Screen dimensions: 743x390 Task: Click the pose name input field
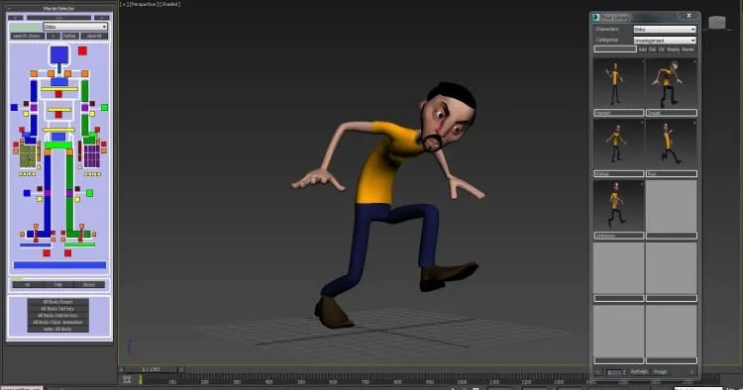[x=615, y=49]
